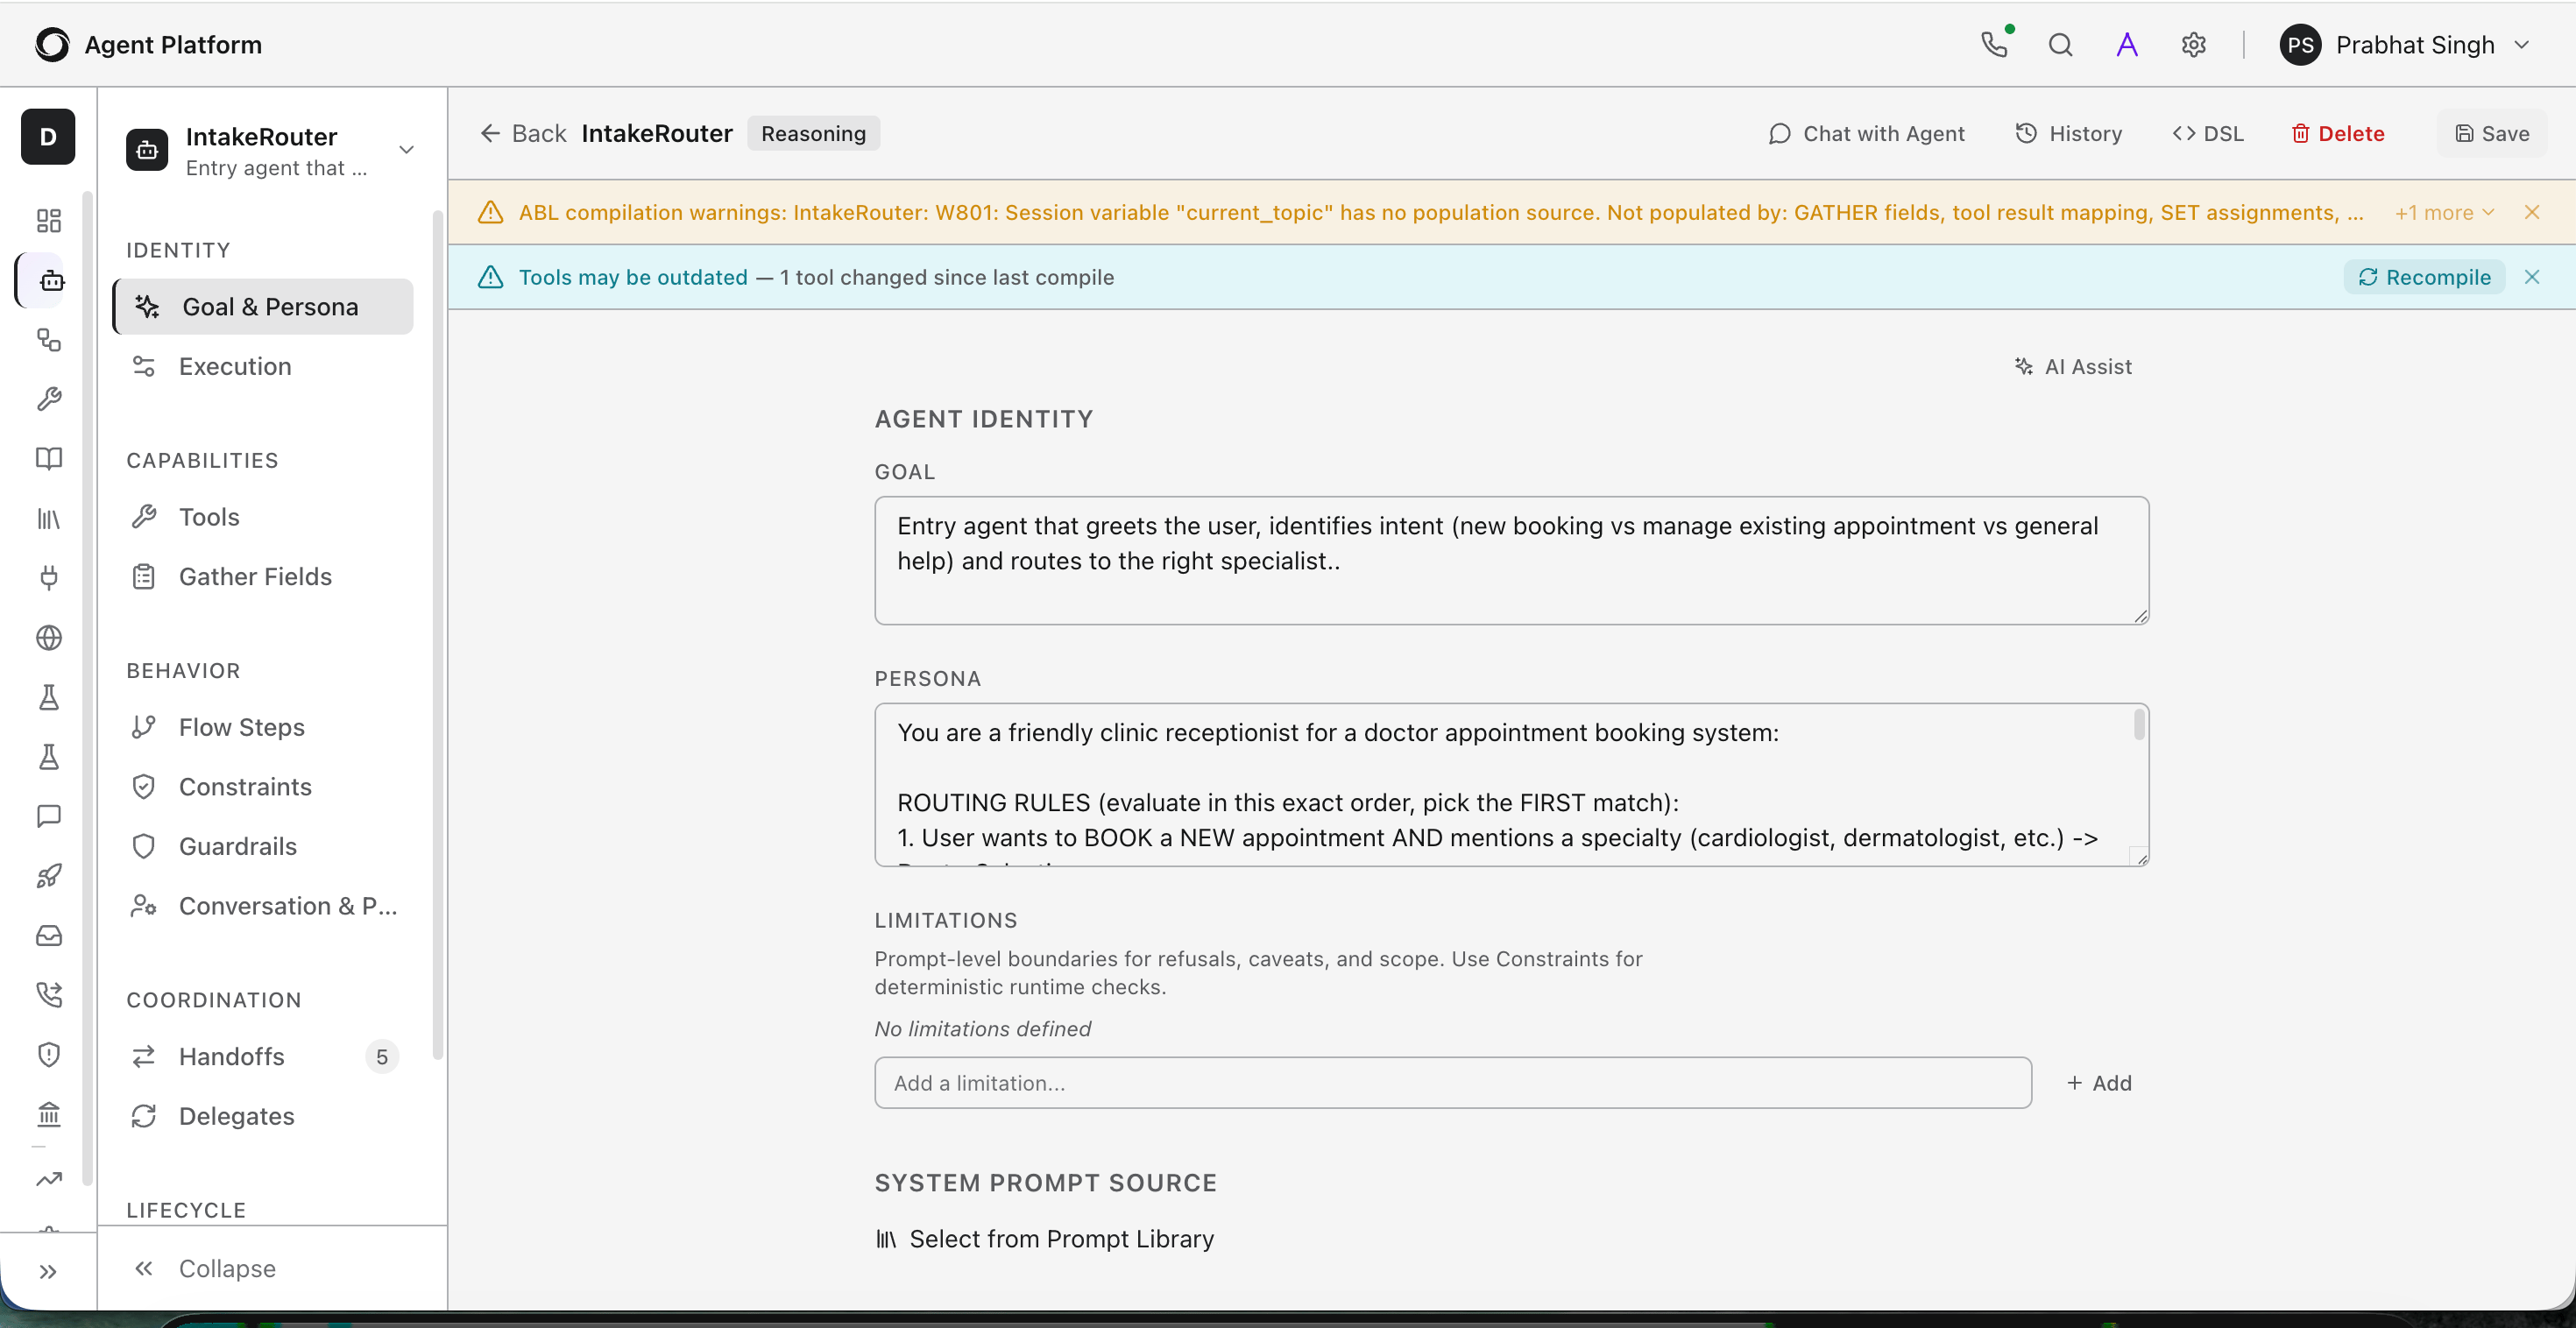Go to Tools under Capabilities

pos(263,516)
